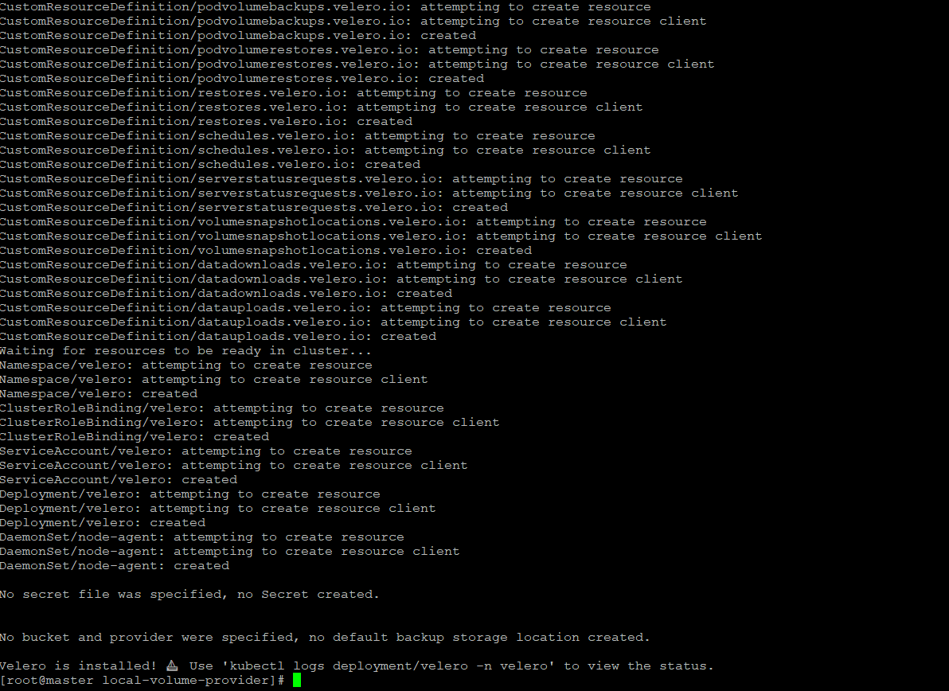Click ClusterRoleBinding/velero line ending 'create resource'
The height and width of the screenshot is (691, 949).
click(x=222, y=408)
